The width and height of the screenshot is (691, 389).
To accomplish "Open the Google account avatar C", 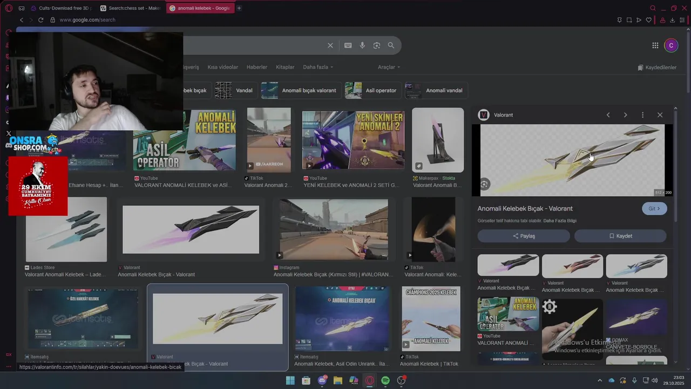I will click(671, 45).
